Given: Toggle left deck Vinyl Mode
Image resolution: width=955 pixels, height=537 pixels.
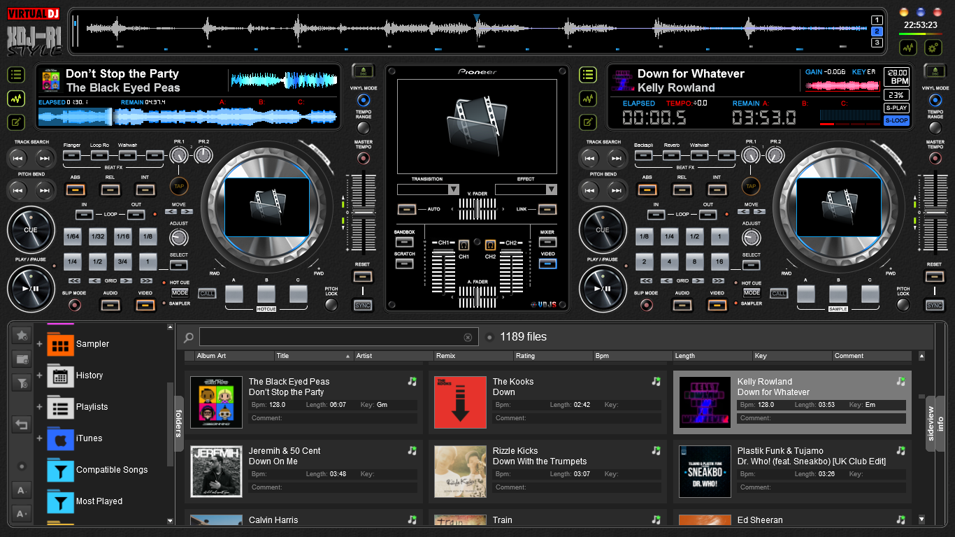Looking at the screenshot, I should 364,101.
